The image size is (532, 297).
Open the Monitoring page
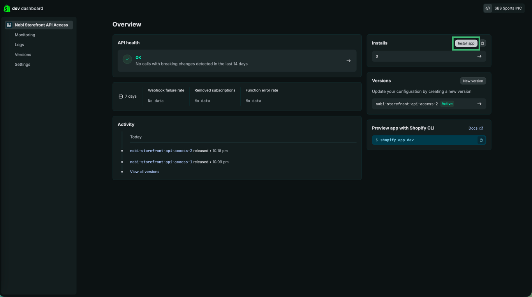click(x=25, y=35)
